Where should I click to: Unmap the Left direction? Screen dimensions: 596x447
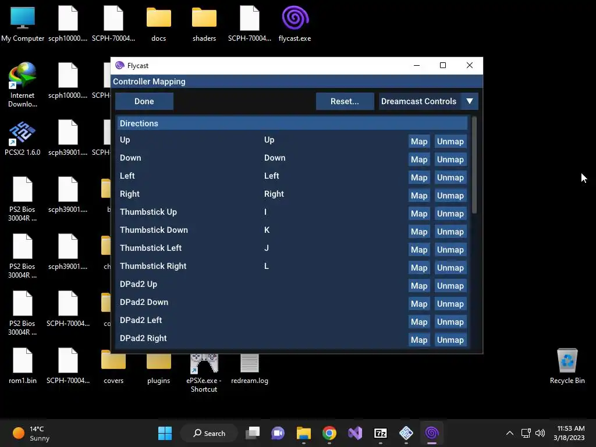coord(450,178)
